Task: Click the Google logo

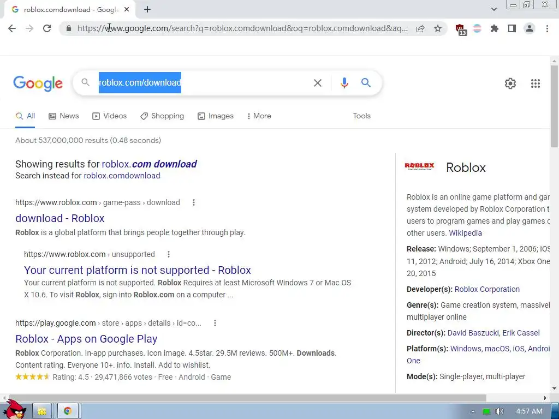Action: pos(38,83)
